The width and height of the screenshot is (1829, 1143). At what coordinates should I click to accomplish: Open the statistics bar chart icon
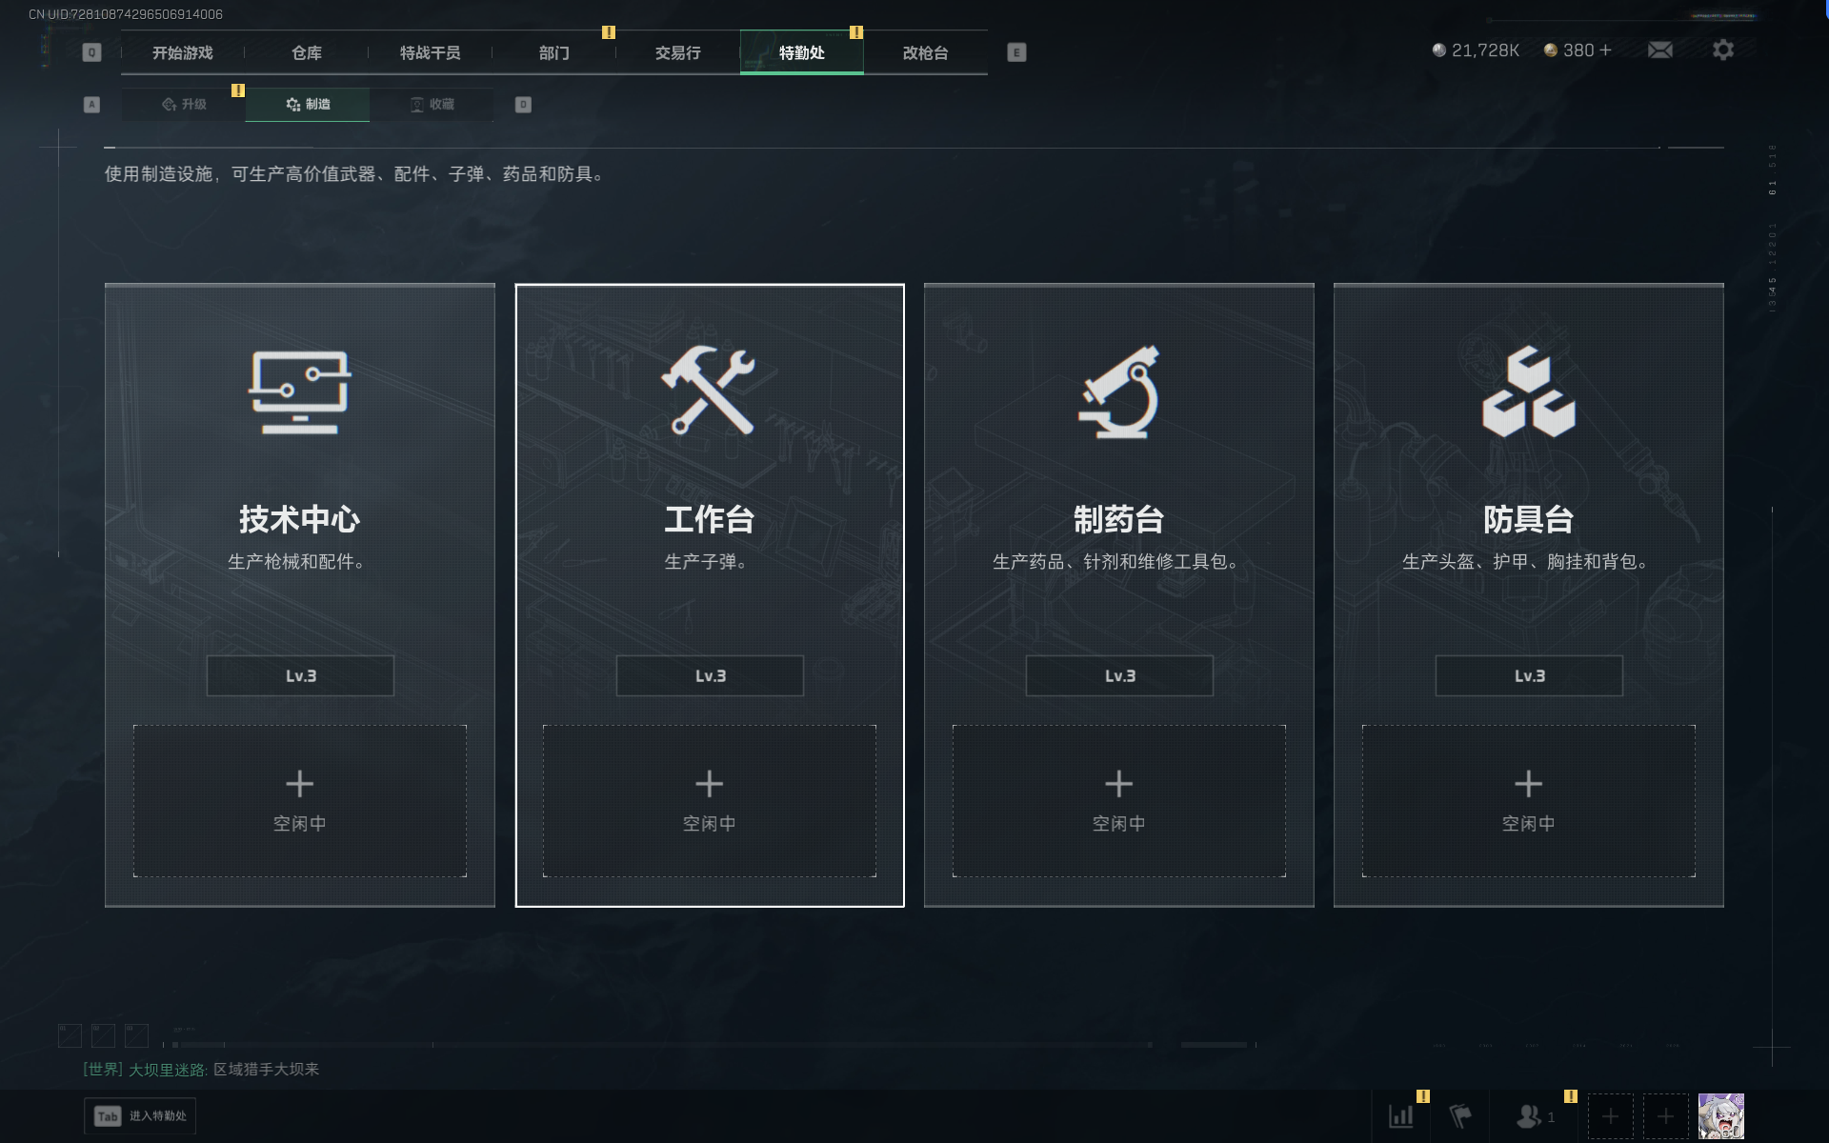1401,1115
